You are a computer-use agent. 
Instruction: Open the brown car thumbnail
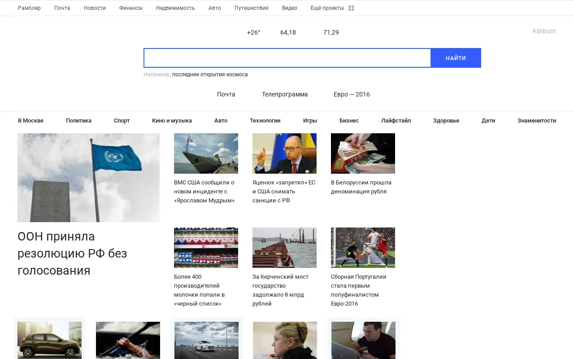coord(49,340)
